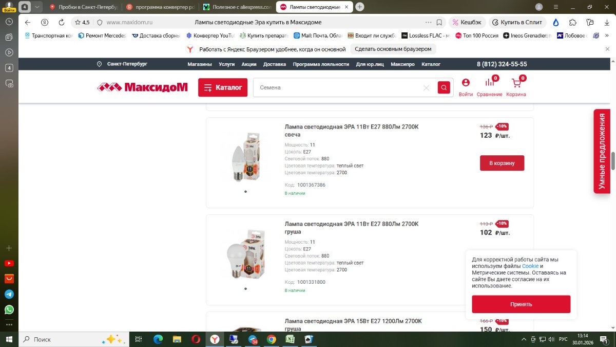Click Сделать основным браузером button

394,49
